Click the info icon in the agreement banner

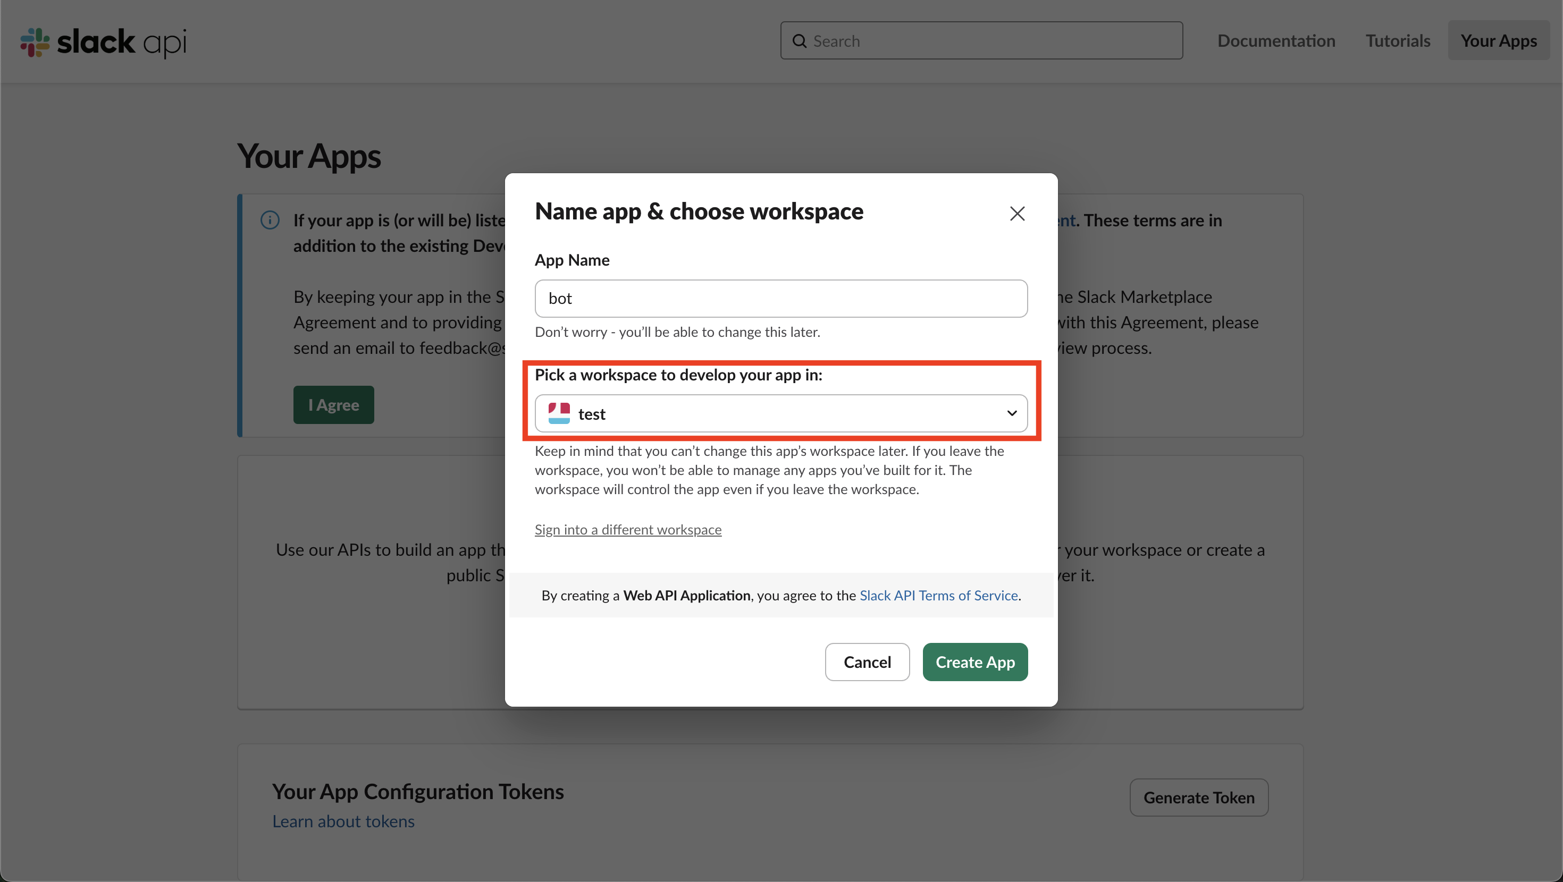click(x=270, y=219)
